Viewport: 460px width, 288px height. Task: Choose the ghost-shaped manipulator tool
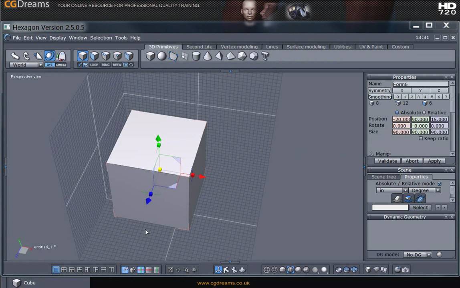(61, 56)
